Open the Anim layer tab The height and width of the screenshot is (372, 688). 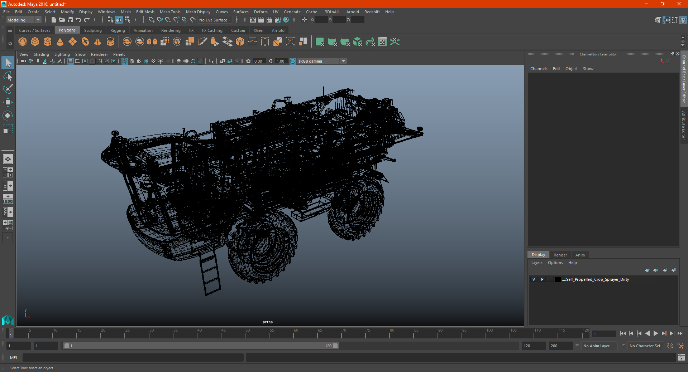(580, 255)
